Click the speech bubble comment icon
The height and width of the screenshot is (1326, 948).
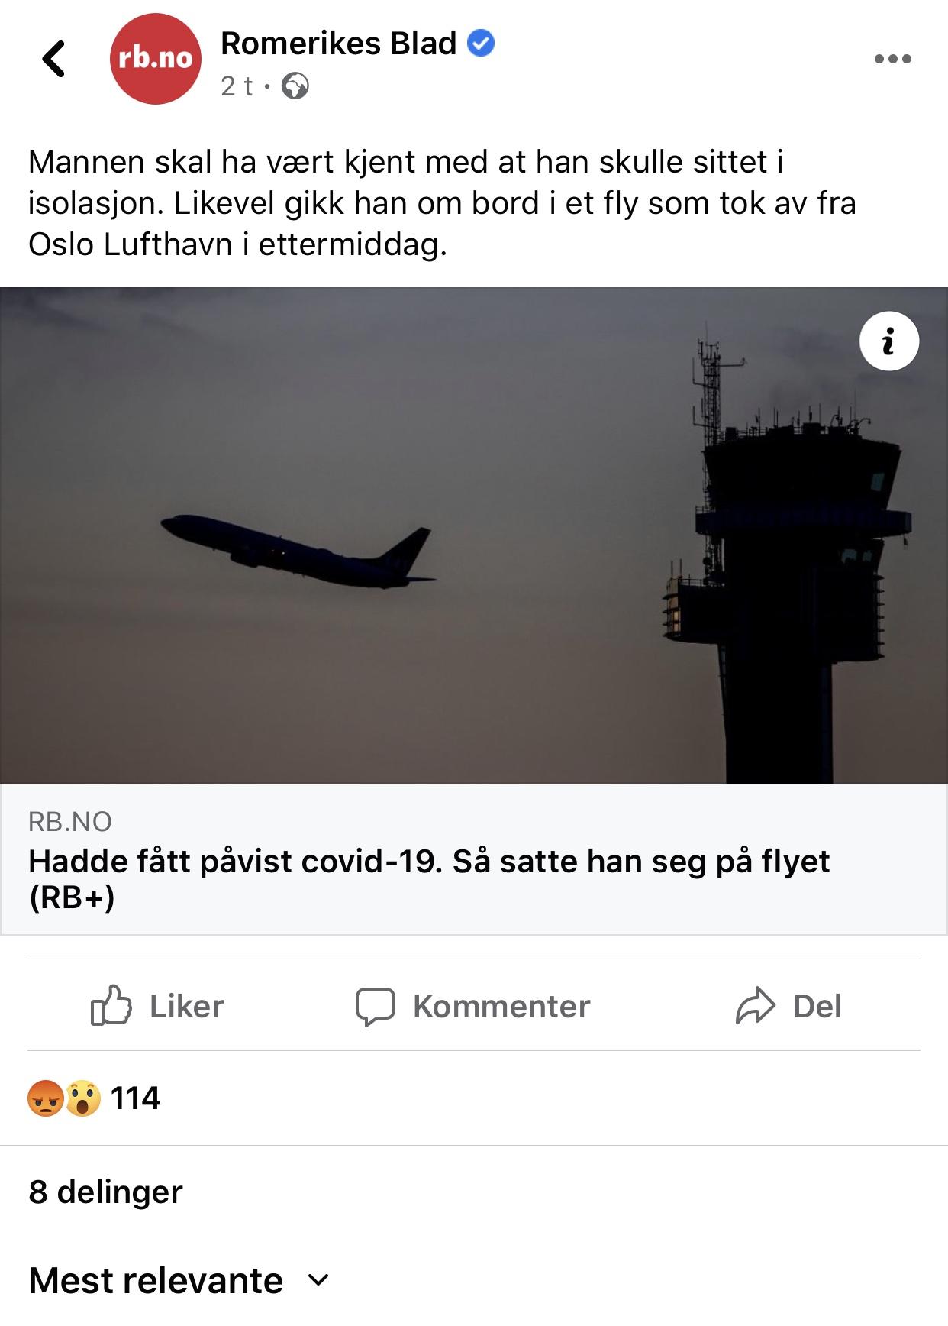tap(376, 1007)
